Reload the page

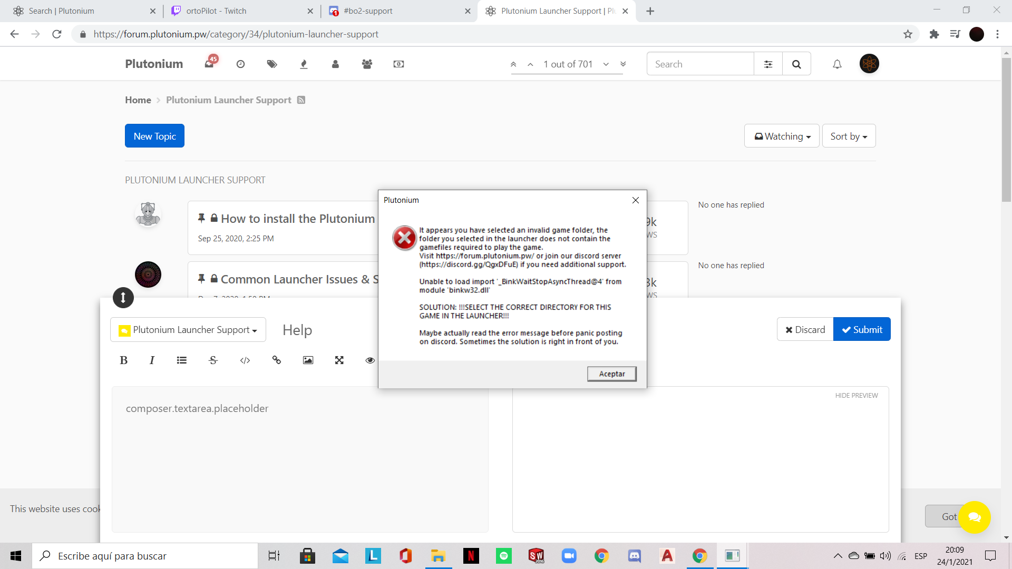coord(57,34)
